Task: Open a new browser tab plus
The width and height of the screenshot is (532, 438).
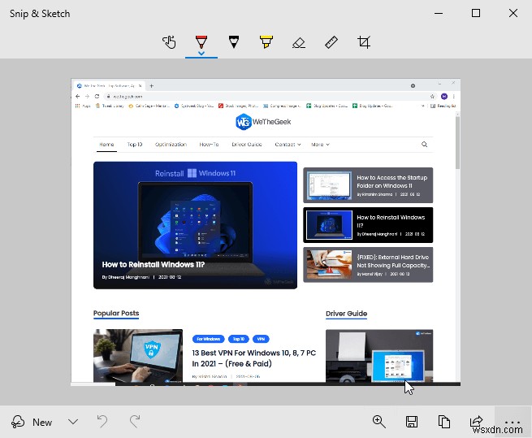Action: [x=152, y=86]
